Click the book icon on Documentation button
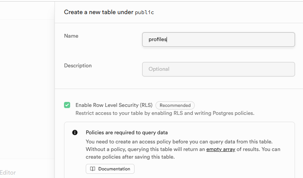 tap(93, 169)
